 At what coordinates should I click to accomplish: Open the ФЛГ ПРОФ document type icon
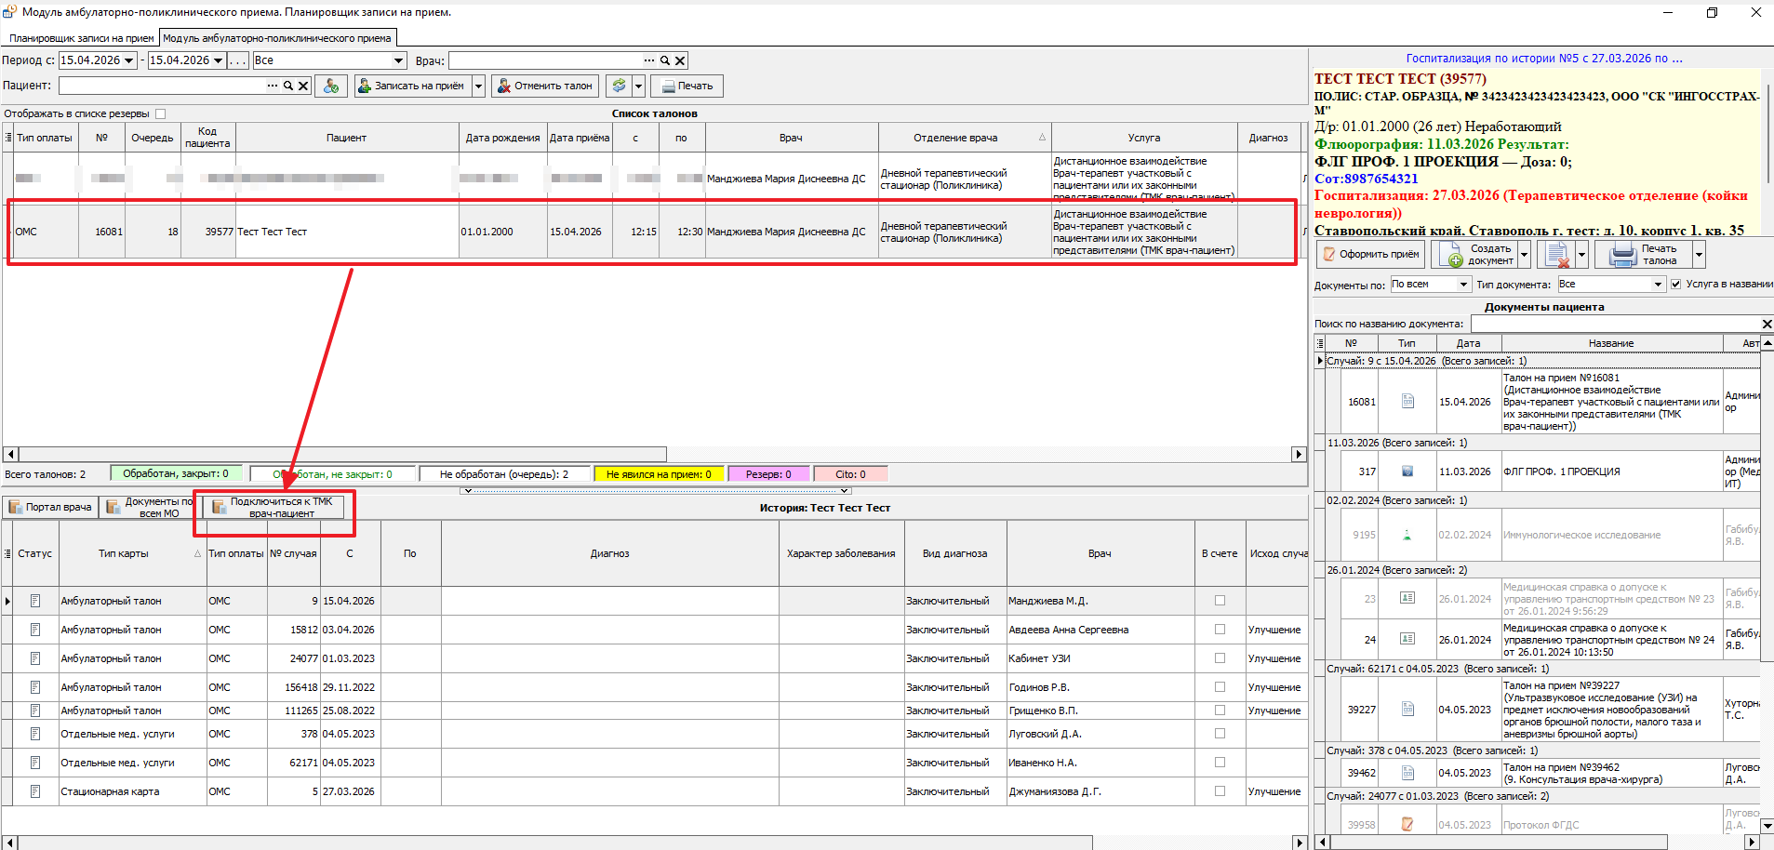pos(1407,471)
